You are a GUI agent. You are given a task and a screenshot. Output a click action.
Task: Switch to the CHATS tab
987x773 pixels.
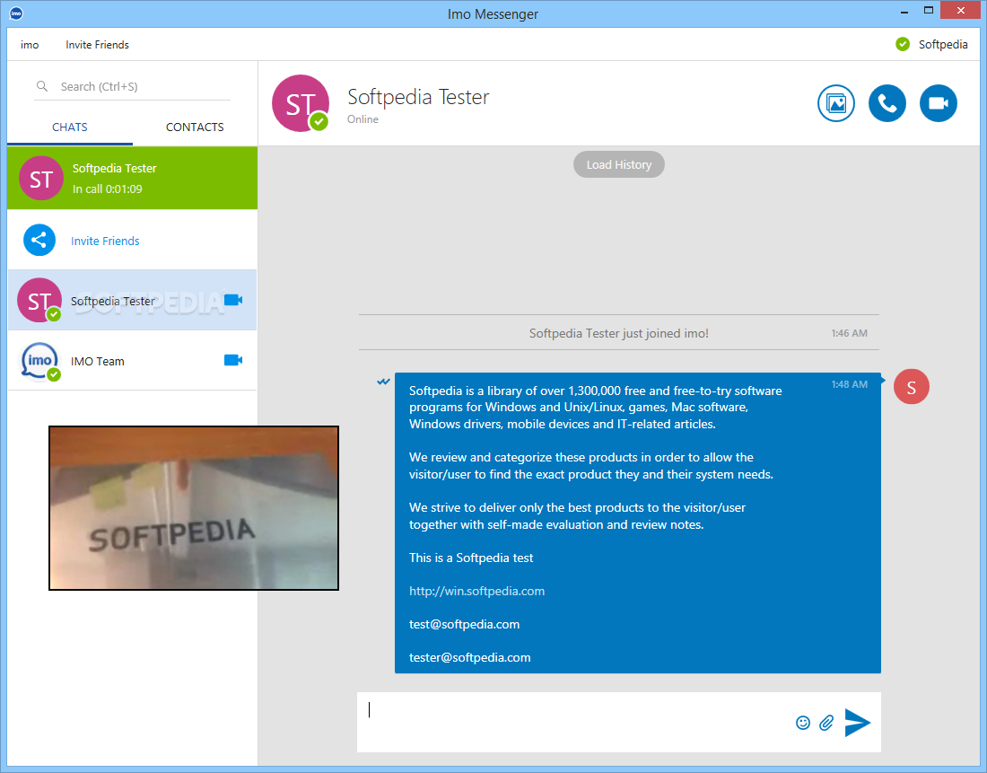pos(70,127)
